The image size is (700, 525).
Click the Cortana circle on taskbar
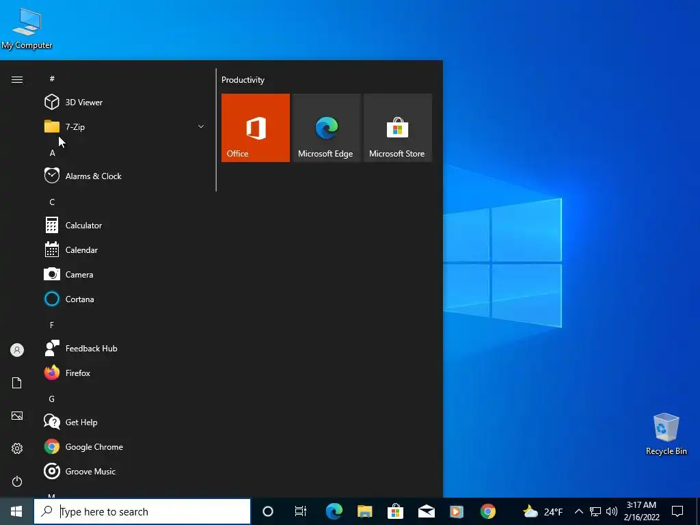268,511
